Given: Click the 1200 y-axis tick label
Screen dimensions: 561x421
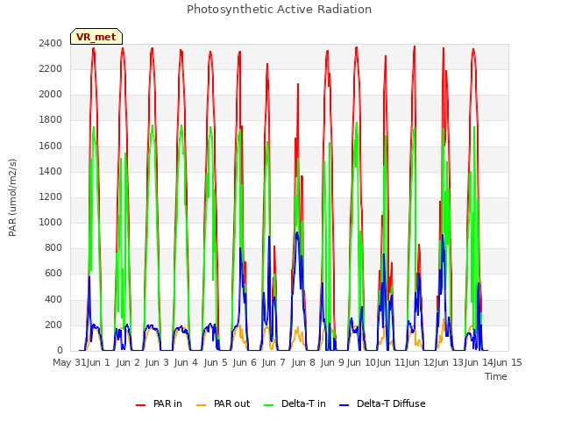Looking at the screenshot, I should coord(51,196).
